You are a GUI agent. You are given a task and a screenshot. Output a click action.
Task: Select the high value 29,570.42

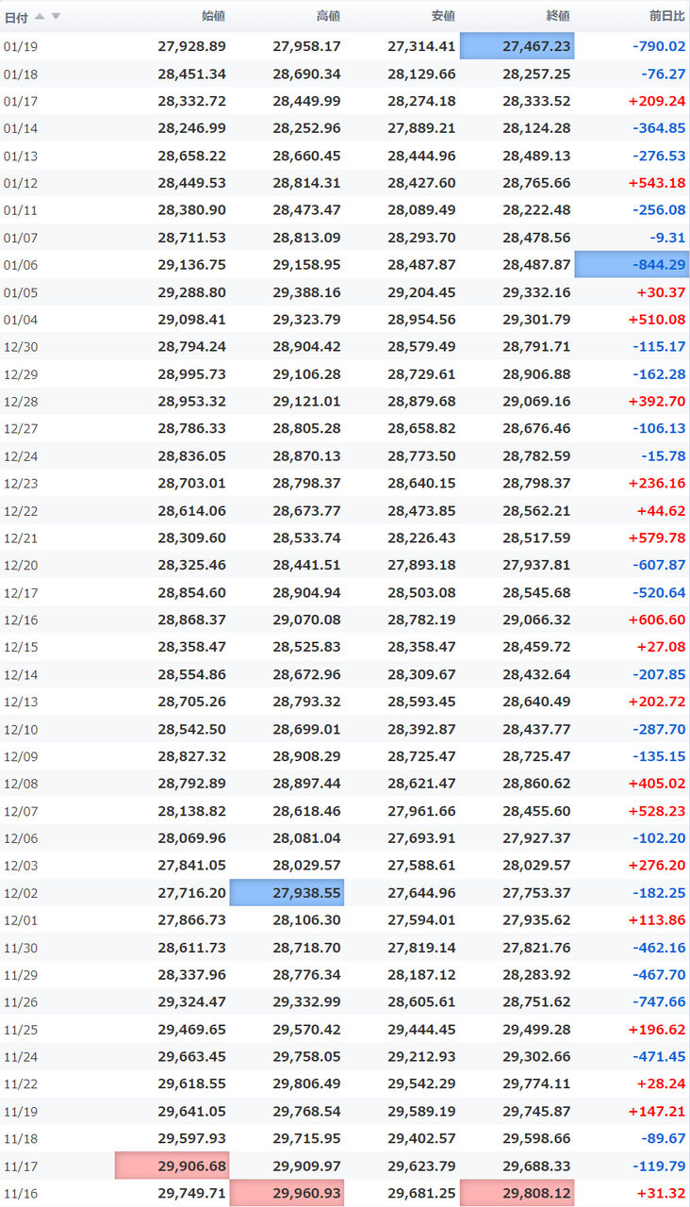pos(307,1030)
